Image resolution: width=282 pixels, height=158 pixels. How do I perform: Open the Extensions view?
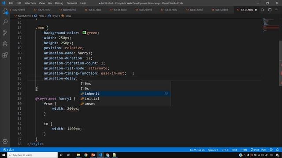pyautogui.click(x=5, y=55)
